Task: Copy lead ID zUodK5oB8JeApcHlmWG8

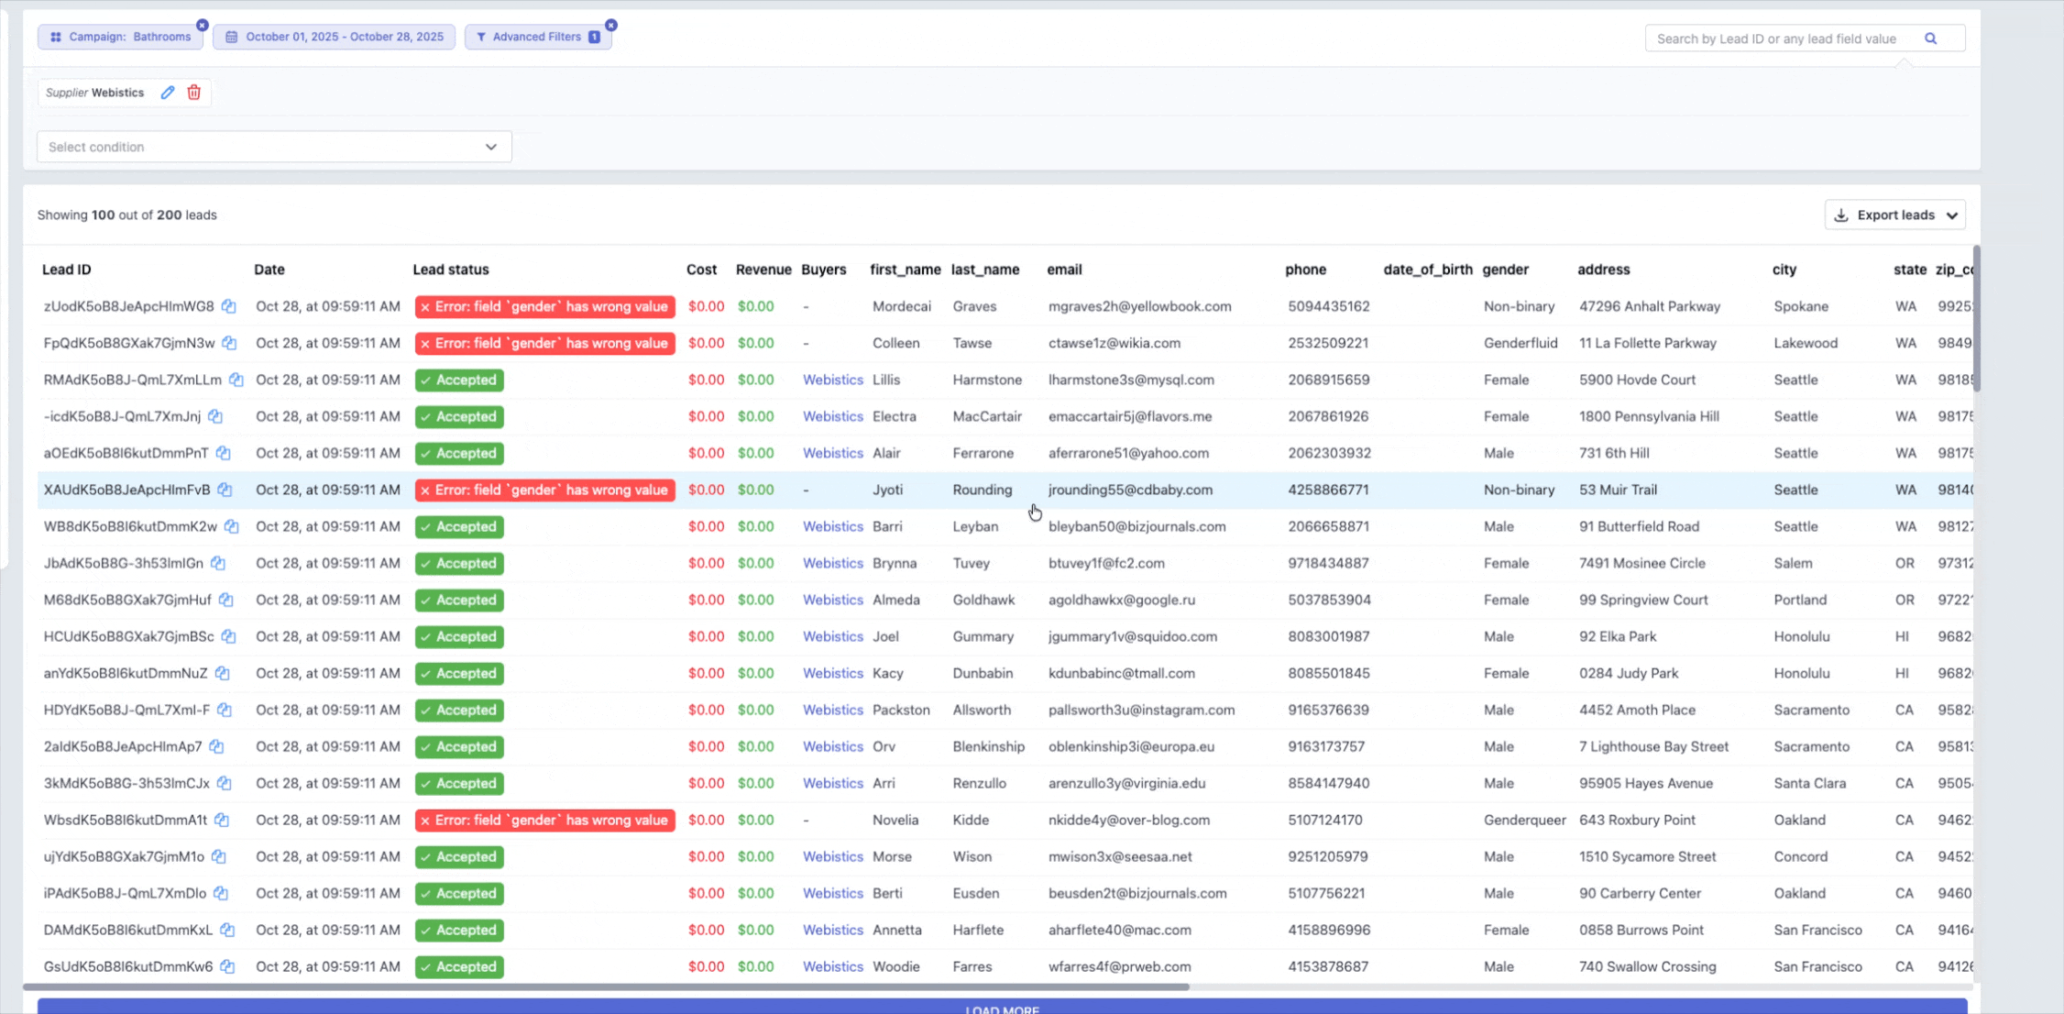Action: point(229,306)
